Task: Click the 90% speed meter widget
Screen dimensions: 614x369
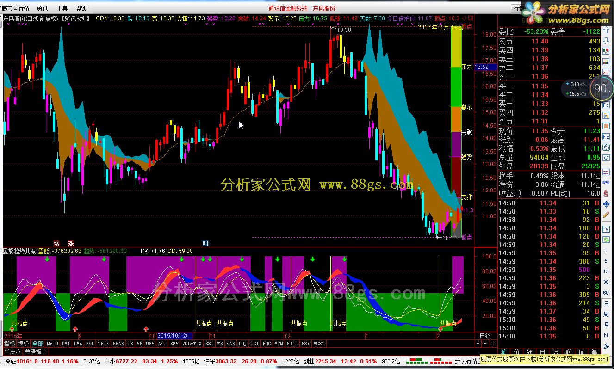Action: 602,89
